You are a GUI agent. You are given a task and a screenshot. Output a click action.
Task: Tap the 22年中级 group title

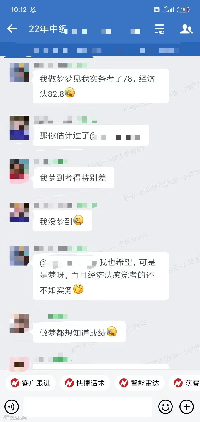(47, 29)
